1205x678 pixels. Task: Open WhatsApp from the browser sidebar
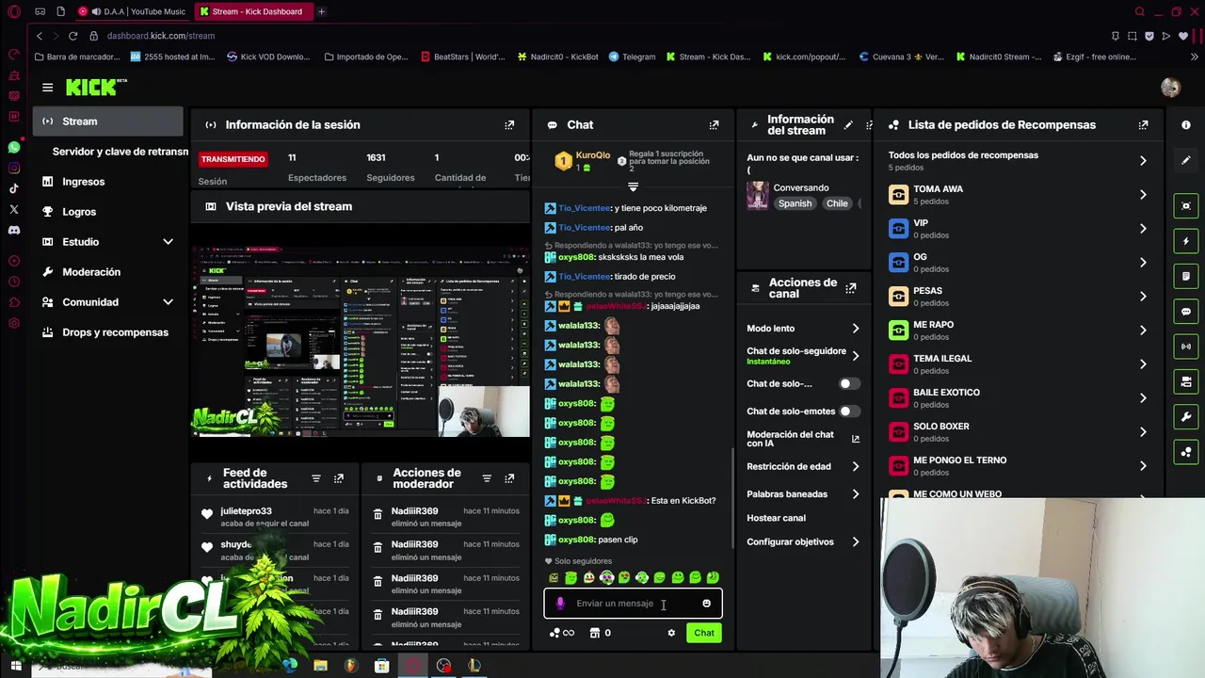coord(13,148)
